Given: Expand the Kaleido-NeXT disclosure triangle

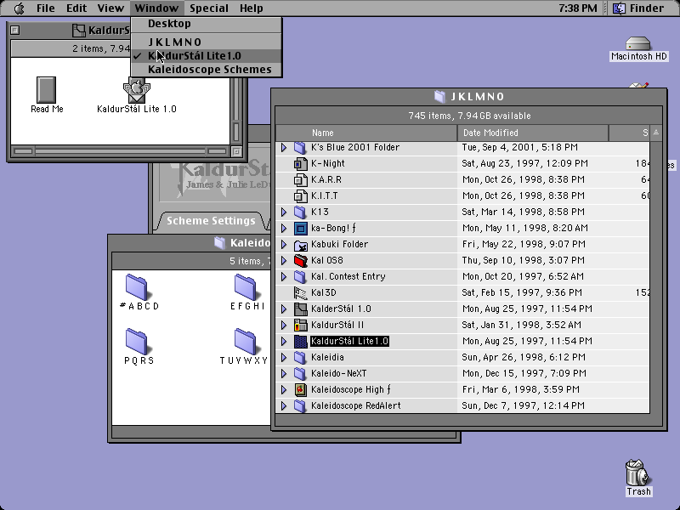Looking at the screenshot, I should pyautogui.click(x=284, y=373).
